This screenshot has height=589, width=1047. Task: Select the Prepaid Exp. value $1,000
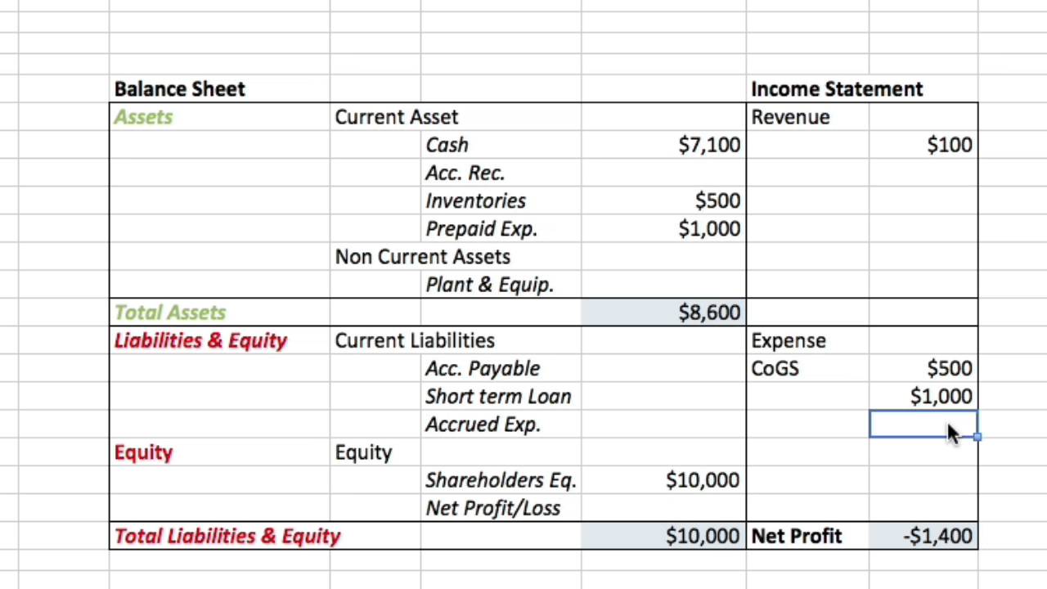(708, 229)
